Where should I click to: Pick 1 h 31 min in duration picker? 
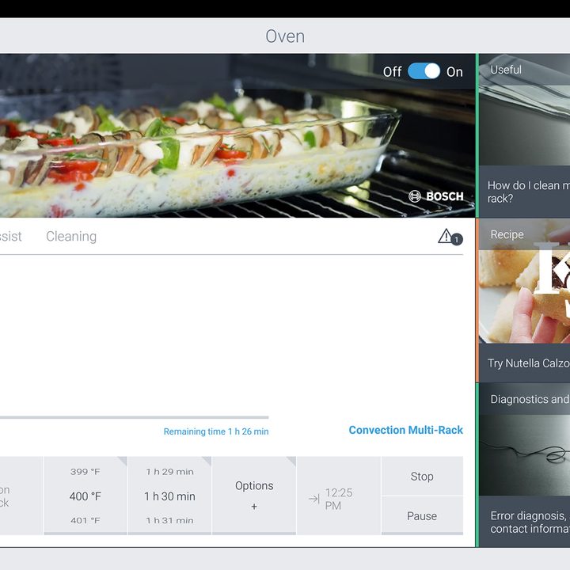pyautogui.click(x=169, y=520)
